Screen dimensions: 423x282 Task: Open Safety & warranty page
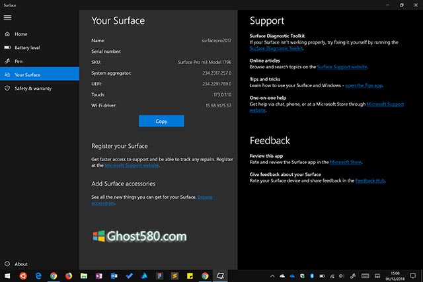pos(40,88)
